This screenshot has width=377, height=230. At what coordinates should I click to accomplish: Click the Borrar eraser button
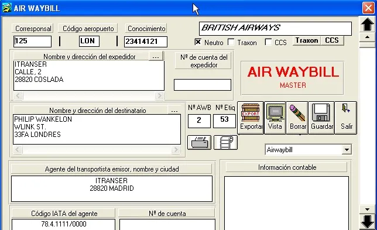pyautogui.click(x=297, y=118)
